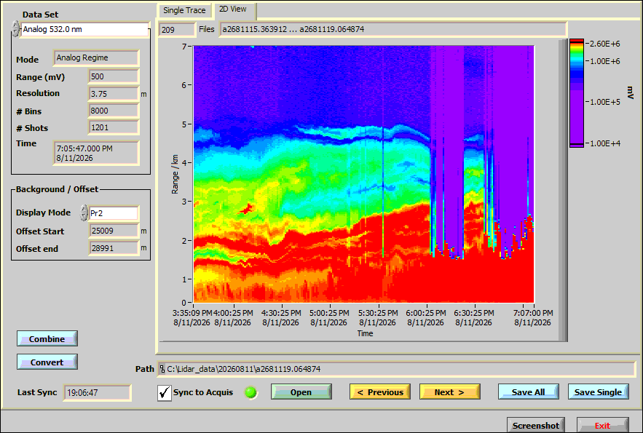Click the Path field with Lidar_data directory
Screen dimensions: 643x433
[x=396, y=369]
